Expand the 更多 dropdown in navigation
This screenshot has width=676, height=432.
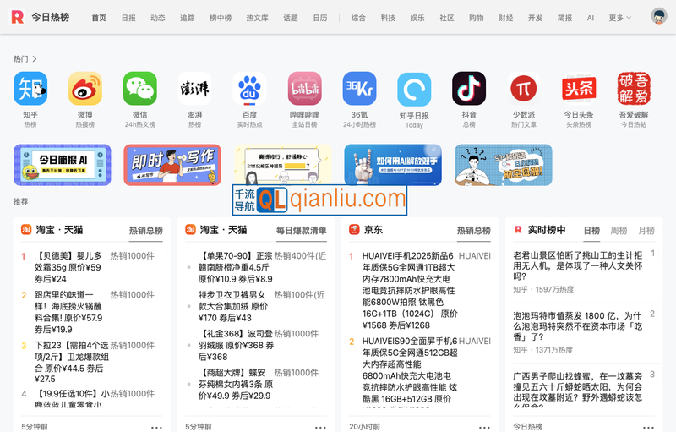tap(620, 18)
